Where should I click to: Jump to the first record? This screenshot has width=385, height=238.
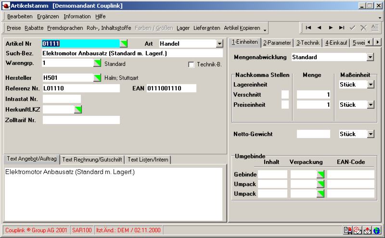(308, 28)
